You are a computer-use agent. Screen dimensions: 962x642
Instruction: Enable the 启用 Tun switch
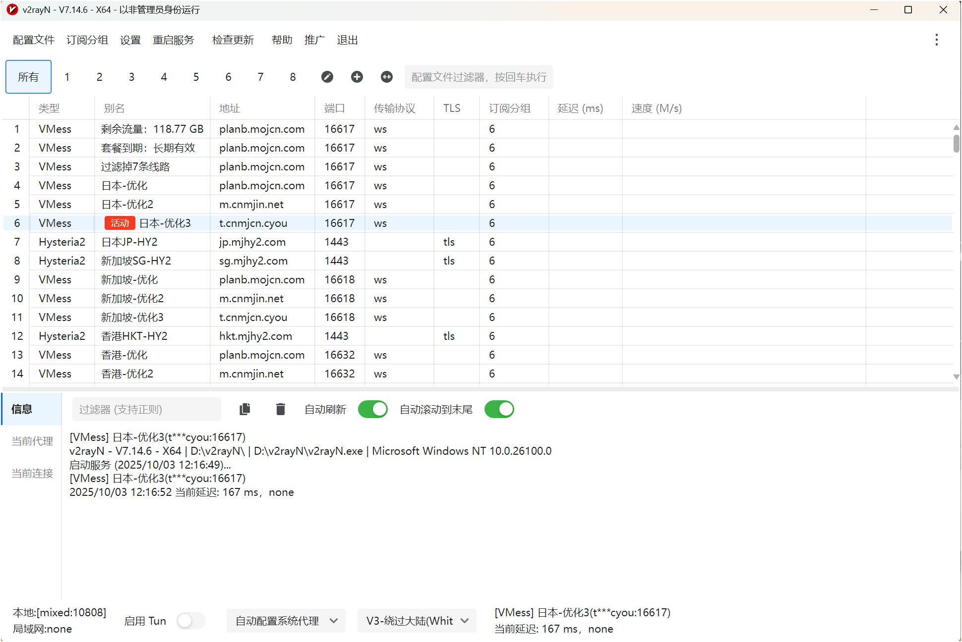pyautogui.click(x=191, y=621)
